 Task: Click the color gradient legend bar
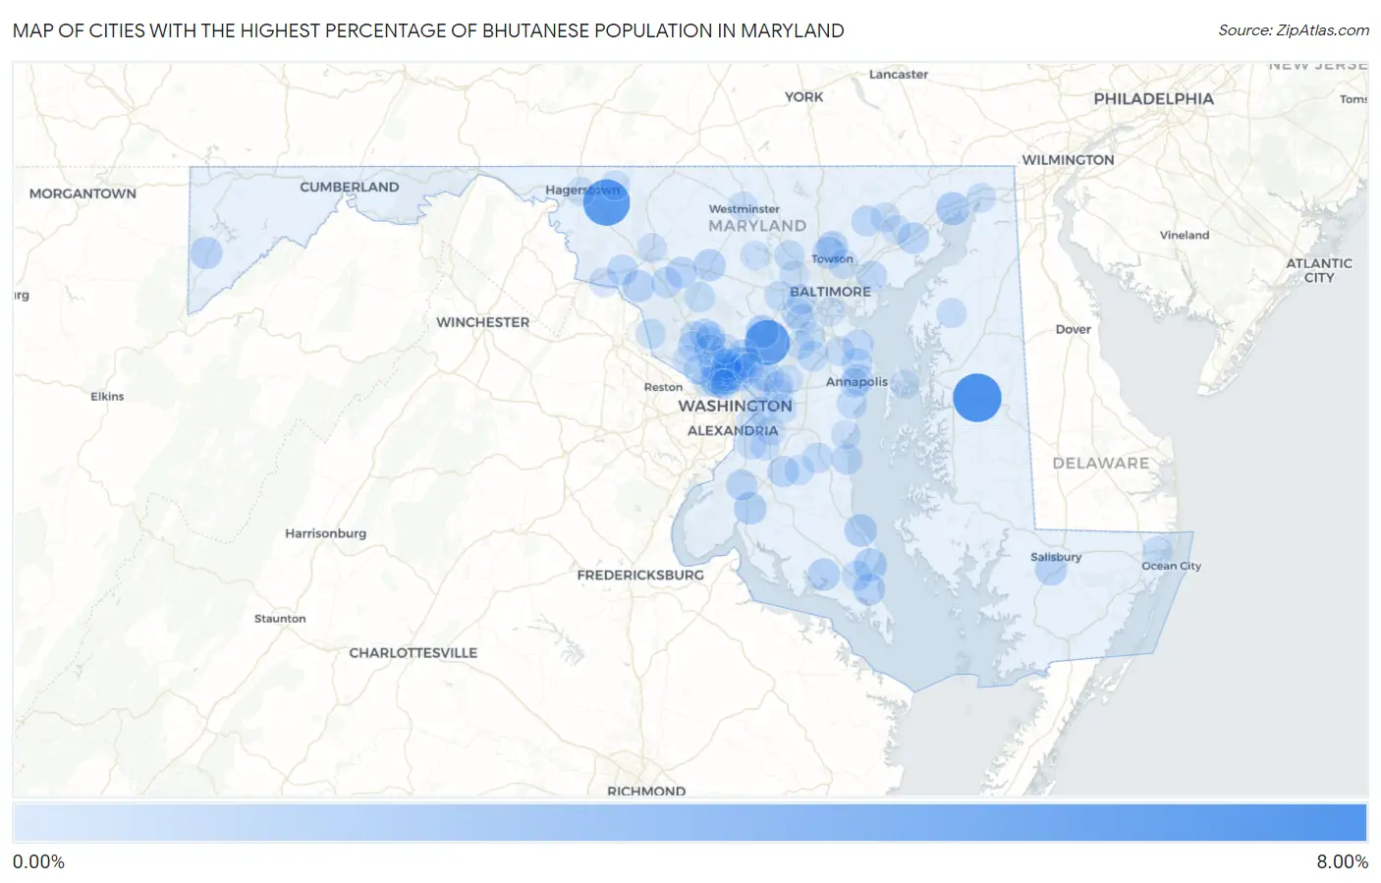pyautogui.click(x=690, y=823)
